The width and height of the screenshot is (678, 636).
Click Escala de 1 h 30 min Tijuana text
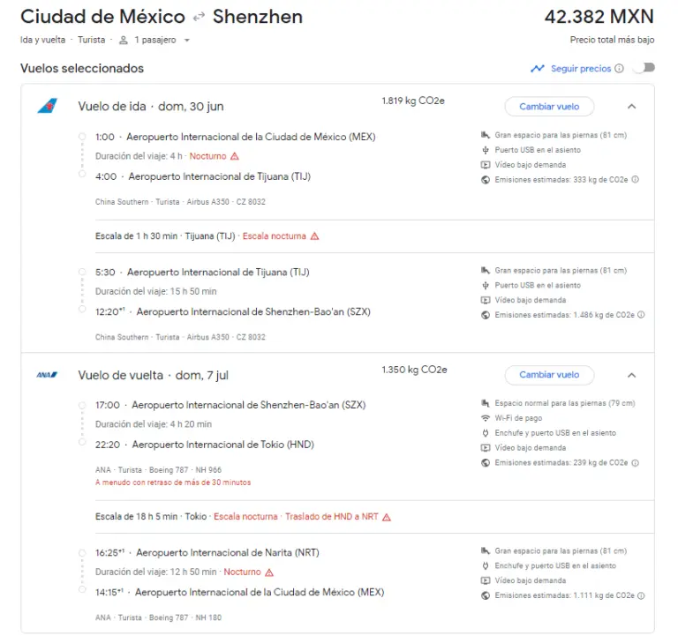click(165, 236)
